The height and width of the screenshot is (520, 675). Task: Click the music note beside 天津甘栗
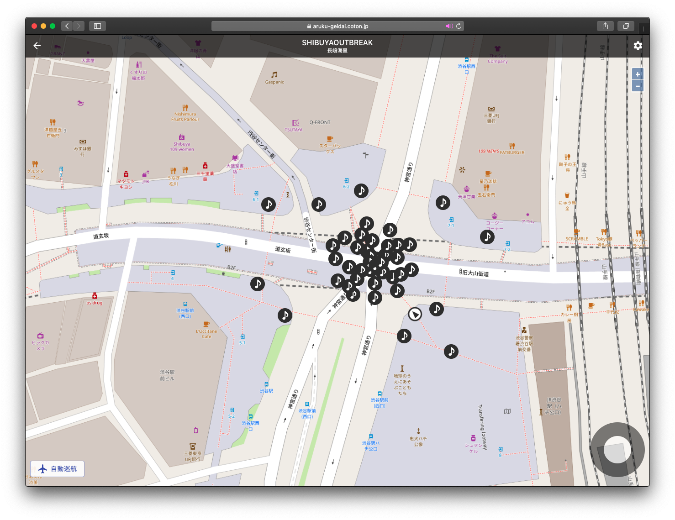click(443, 202)
